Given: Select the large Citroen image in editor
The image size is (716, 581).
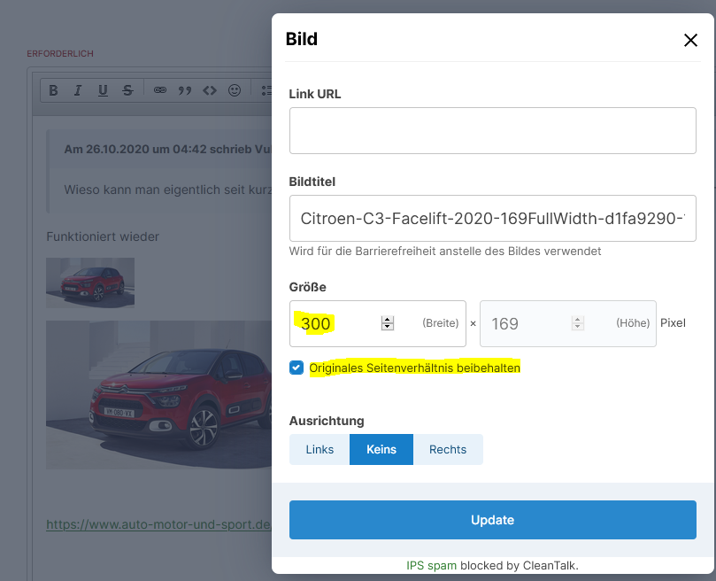Looking at the screenshot, I should point(159,395).
